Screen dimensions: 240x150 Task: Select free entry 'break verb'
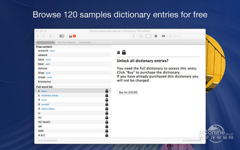pyautogui.click(x=73, y=77)
